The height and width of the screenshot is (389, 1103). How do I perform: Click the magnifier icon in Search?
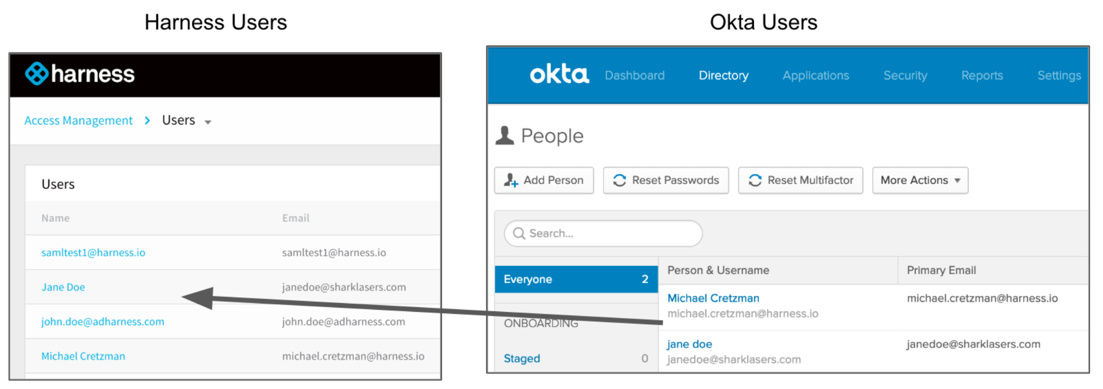[x=519, y=234]
